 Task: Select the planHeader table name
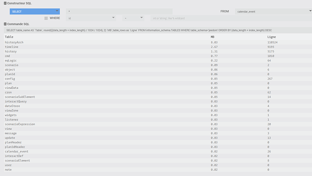point(13,143)
